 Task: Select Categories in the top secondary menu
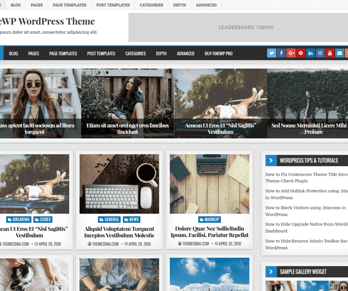[151, 5]
